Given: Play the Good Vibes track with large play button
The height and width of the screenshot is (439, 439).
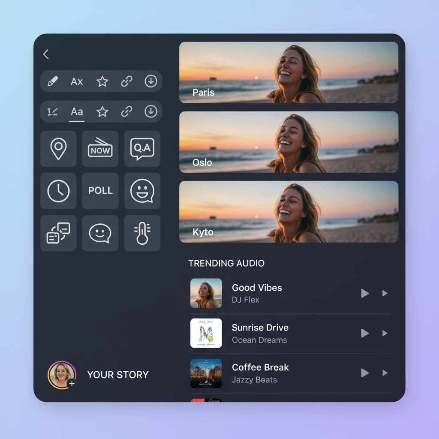Looking at the screenshot, I should pos(365,293).
